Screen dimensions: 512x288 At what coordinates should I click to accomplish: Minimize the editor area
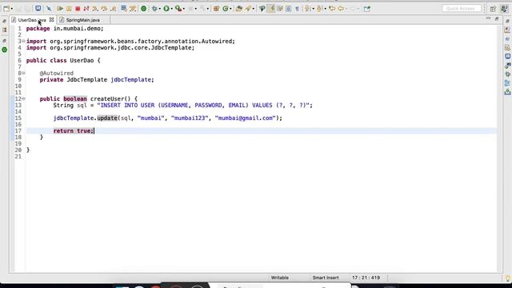click(x=488, y=18)
